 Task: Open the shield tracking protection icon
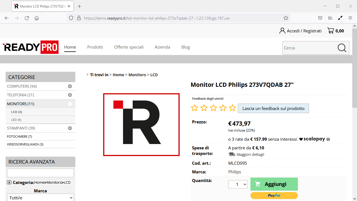[x=71, y=18]
